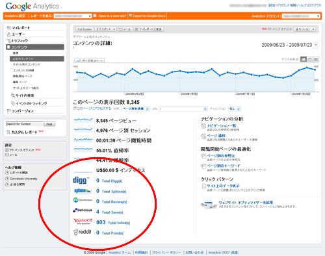This screenshot has width=325, height=256.
Task: Click the digg logo icon
Action: pos(81,181)
